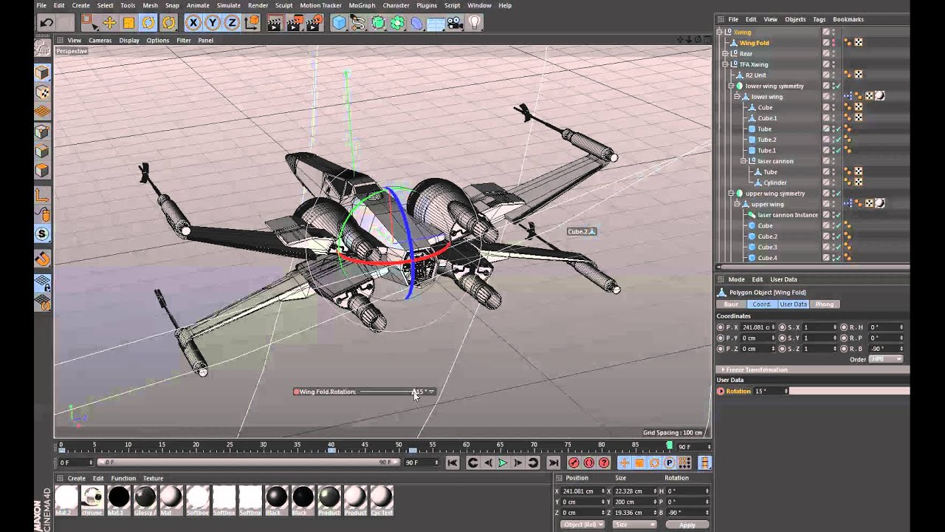945x532 pixels.
Task: Open Edit Render Settings icon
Action: (313, 23)
